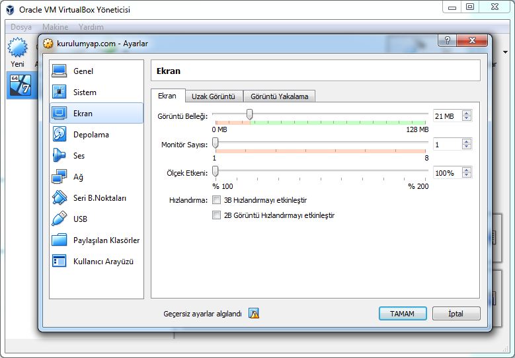Click the Kullanıcı Arayüzü window icon

[59, 261]
